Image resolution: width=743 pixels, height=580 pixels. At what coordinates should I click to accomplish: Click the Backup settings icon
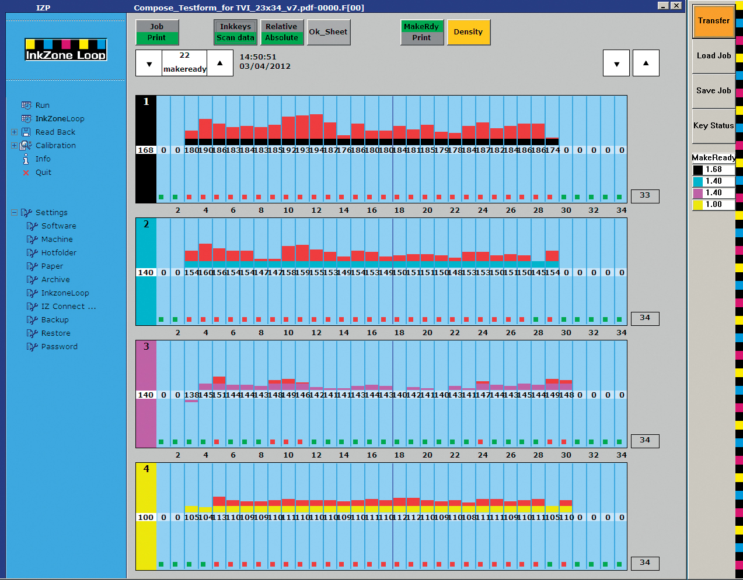click(x=32, y=320)
